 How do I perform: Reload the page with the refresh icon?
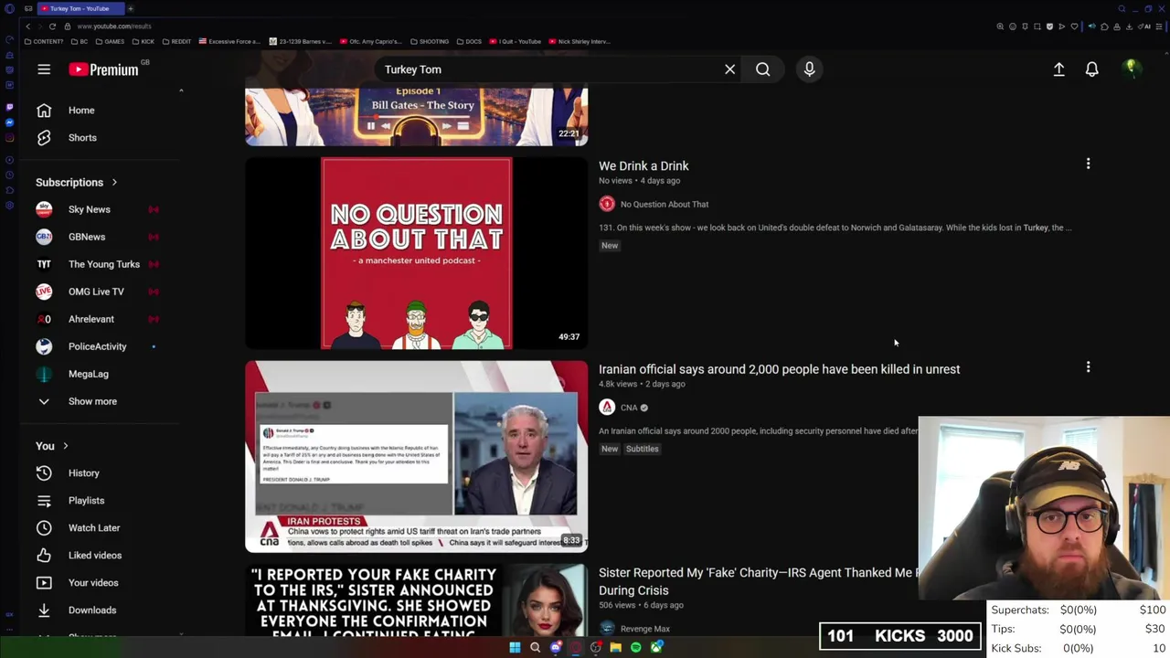click(52, 27)
